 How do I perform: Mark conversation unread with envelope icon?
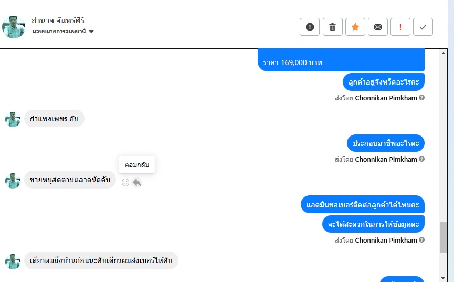[x=378, y=27]
